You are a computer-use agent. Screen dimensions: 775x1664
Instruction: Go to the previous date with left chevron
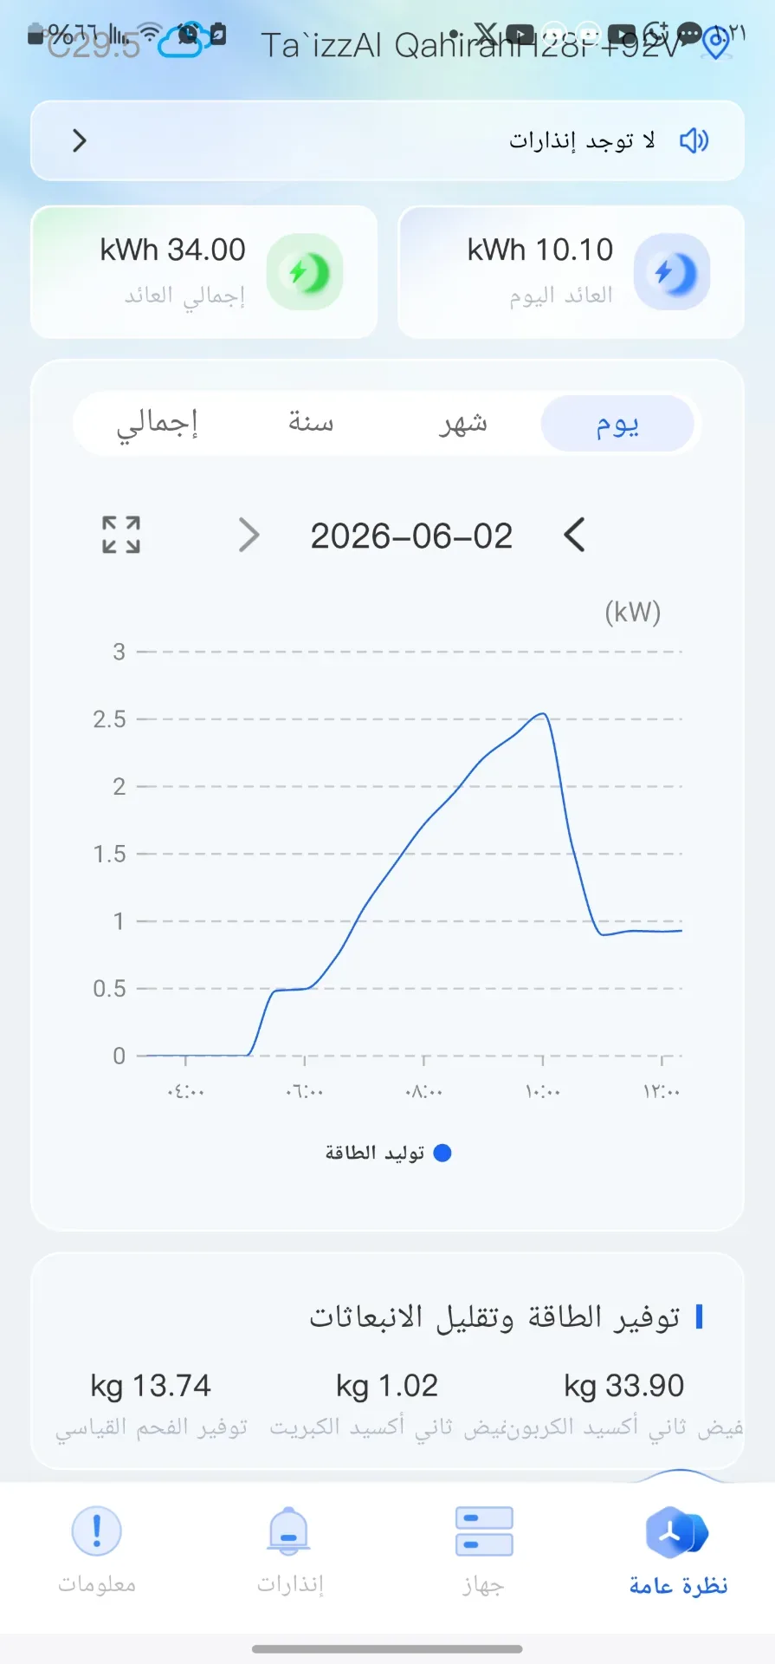(575, 535)
